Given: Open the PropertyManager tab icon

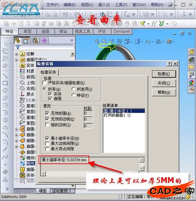Looking at the screenshot, I should [26, 41].
